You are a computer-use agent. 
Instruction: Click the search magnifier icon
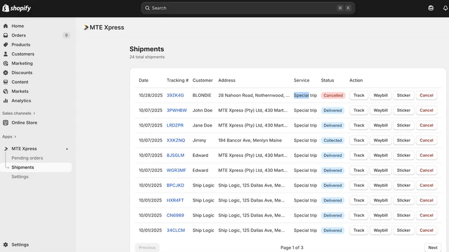click(x=148, y=8)
